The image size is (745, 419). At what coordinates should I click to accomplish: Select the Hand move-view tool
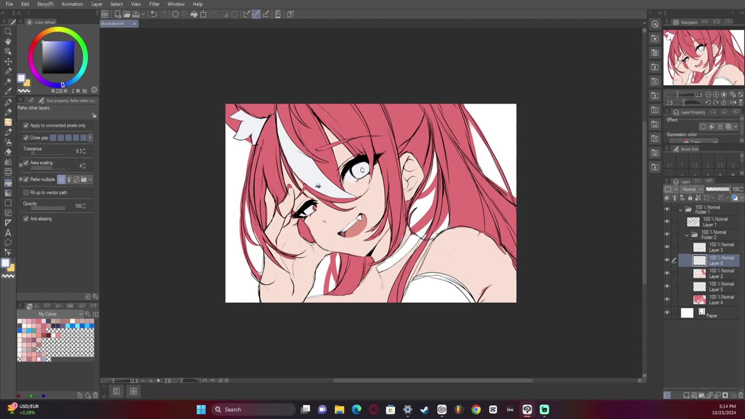click(x=8, y=41)
